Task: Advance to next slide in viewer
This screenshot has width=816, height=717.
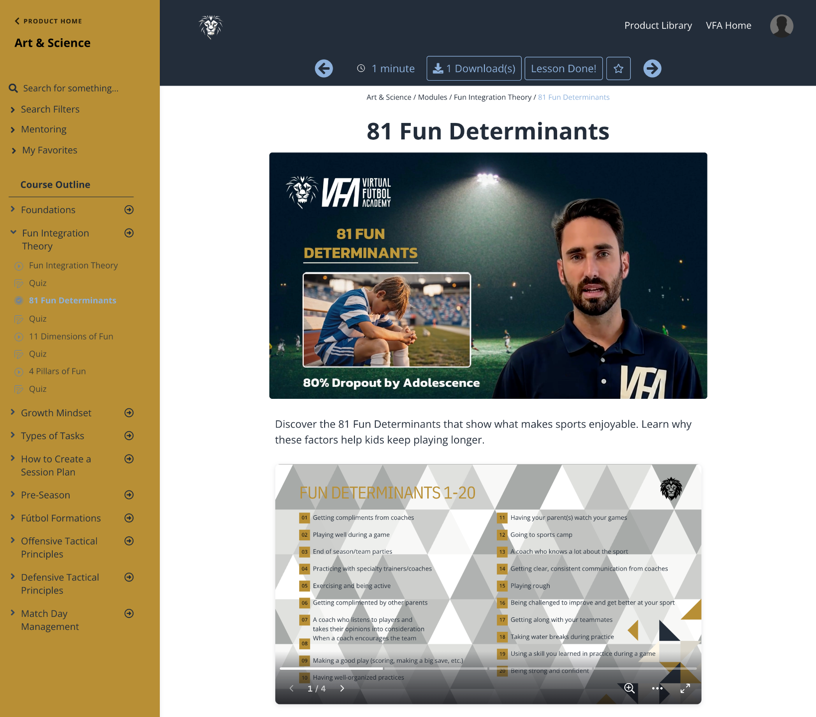Action: tap(342, 689)
